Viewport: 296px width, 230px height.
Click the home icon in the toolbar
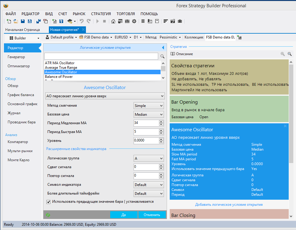(x=113, y=21)
